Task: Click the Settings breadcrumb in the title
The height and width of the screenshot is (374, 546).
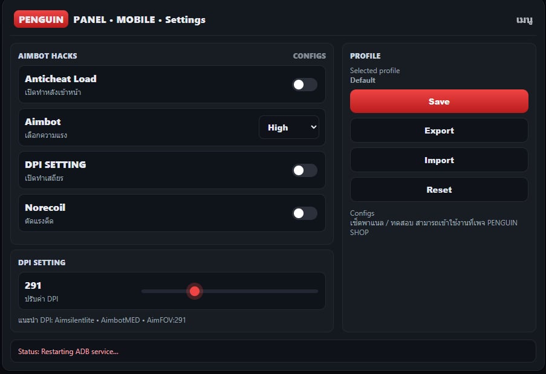Action: (x=185, y=20)
